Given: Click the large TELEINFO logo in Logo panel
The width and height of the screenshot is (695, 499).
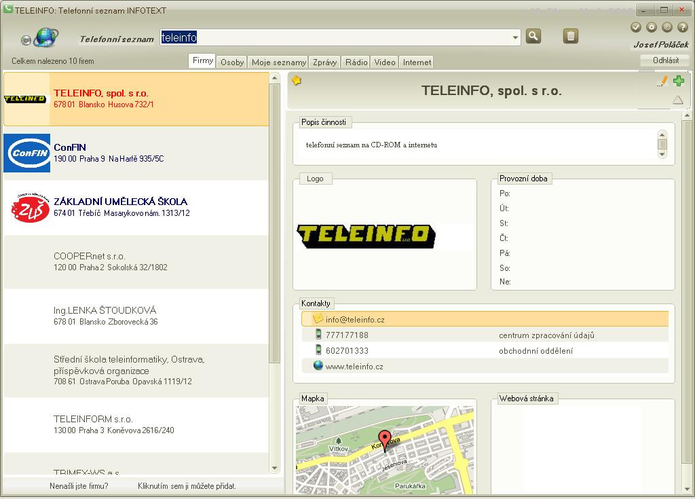Looking at the screenshot, I should point(366,236).
